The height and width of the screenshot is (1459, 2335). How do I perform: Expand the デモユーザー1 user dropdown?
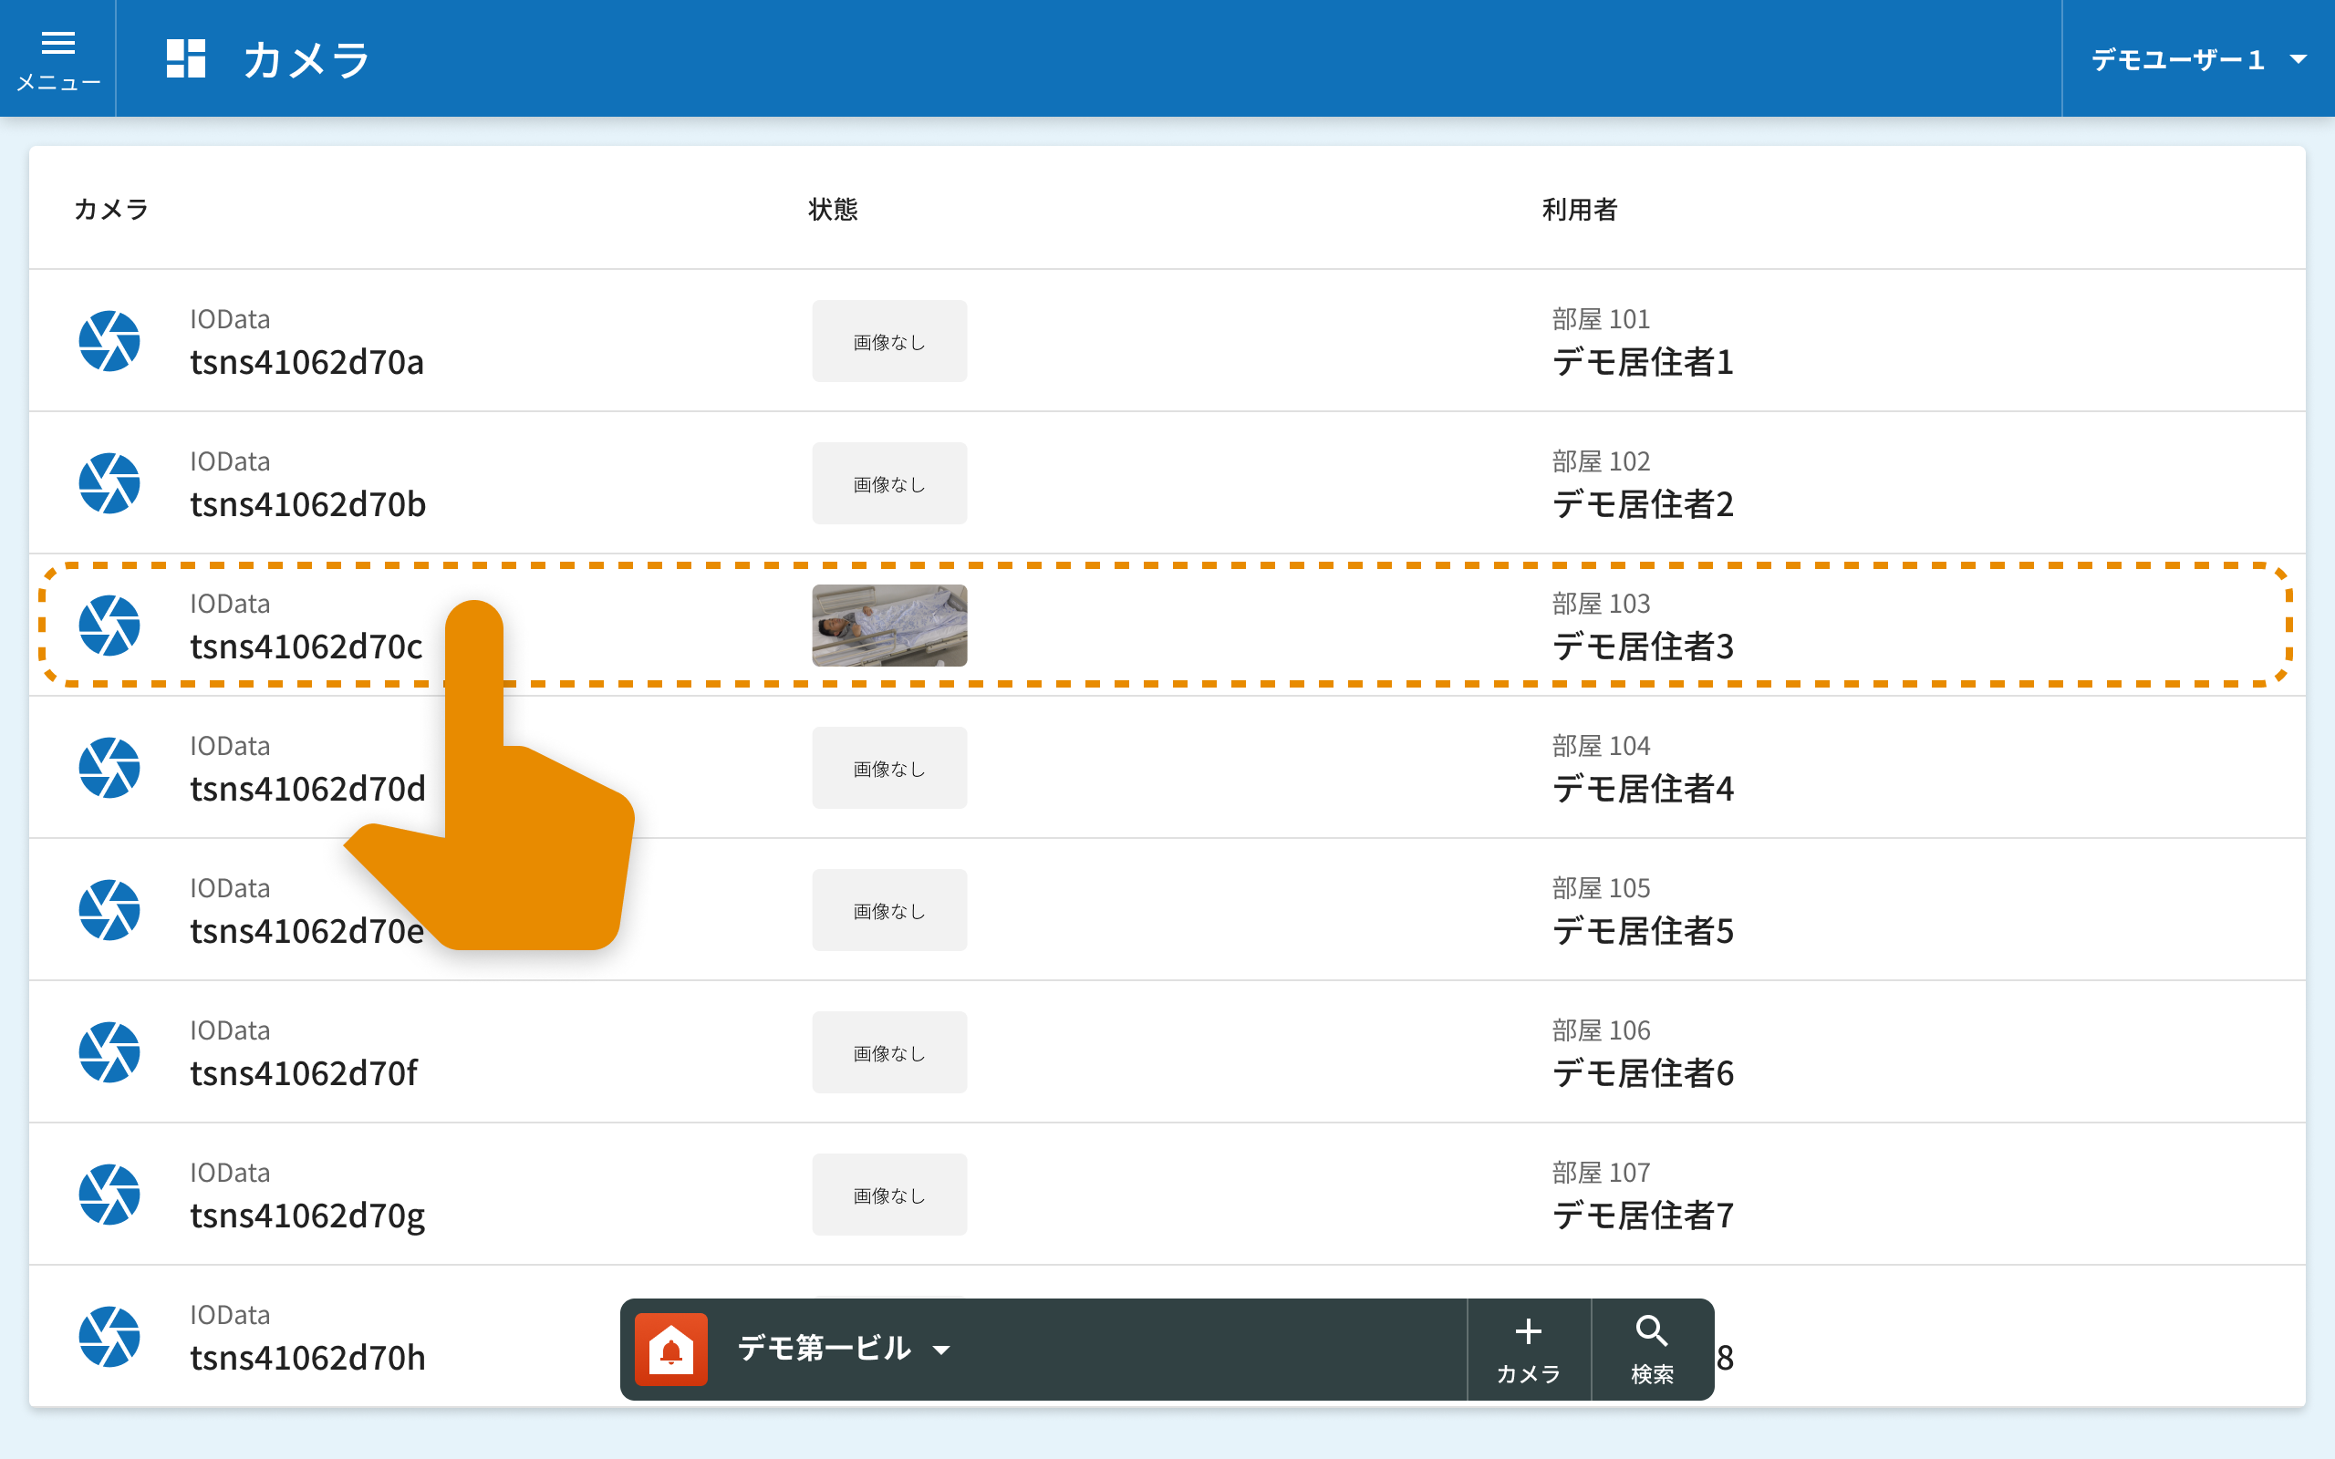click(2197, 60)
